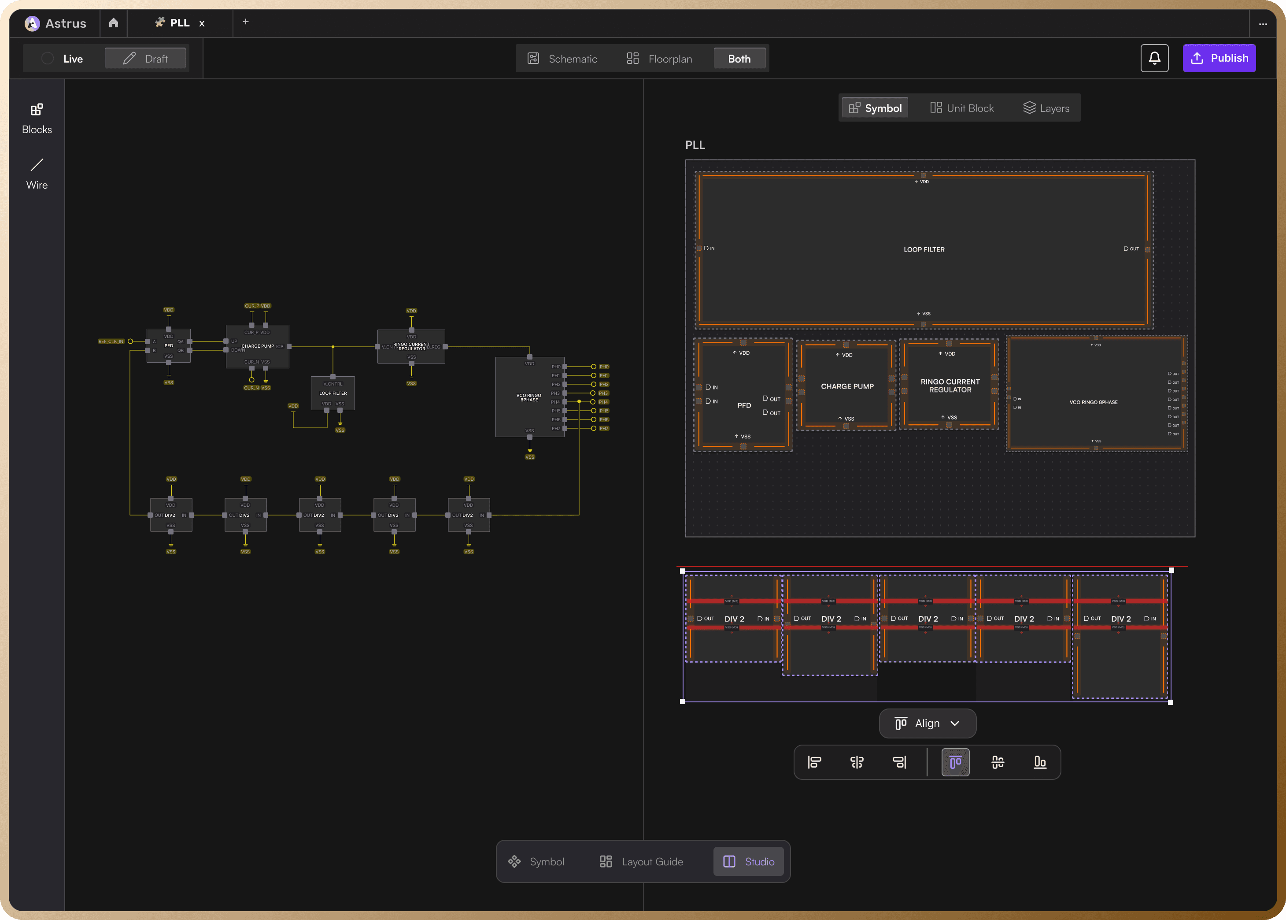The width and height of the screenshot is (1286, 920).
Task: Select VCO RINGO 8PHASE floorplan block
Action: pos(1096,394)
